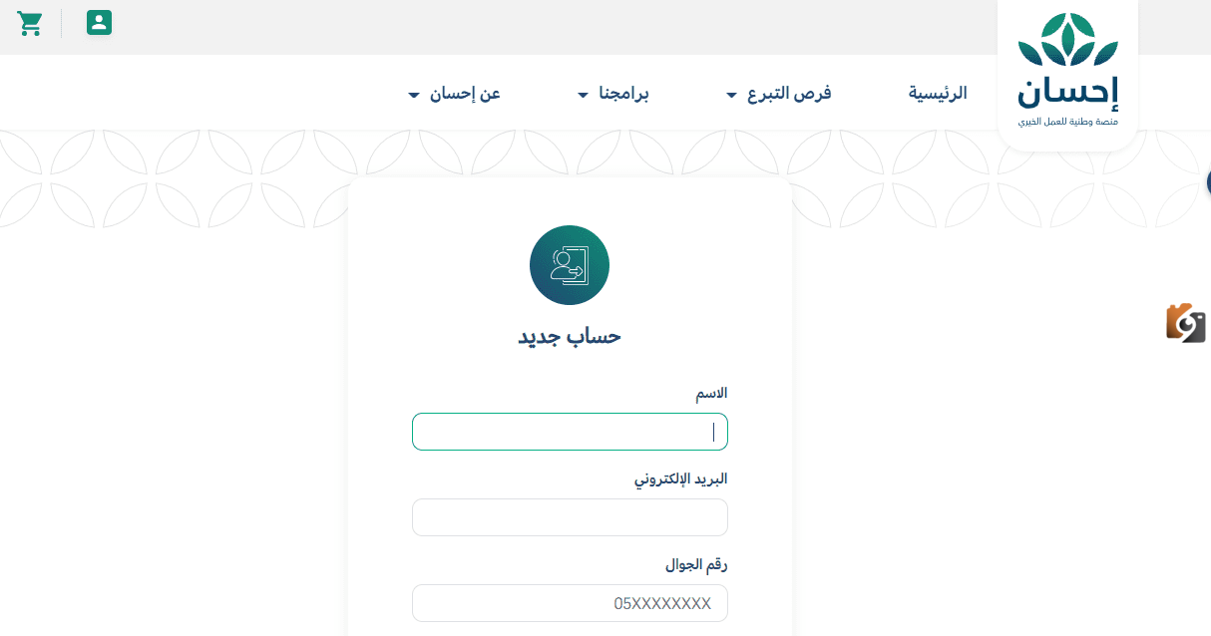Image resolution: width=1211 pixels, height=636 pixels.
Task: Open the فرص التبرع menu label
Action: click(x=791, y=94)
